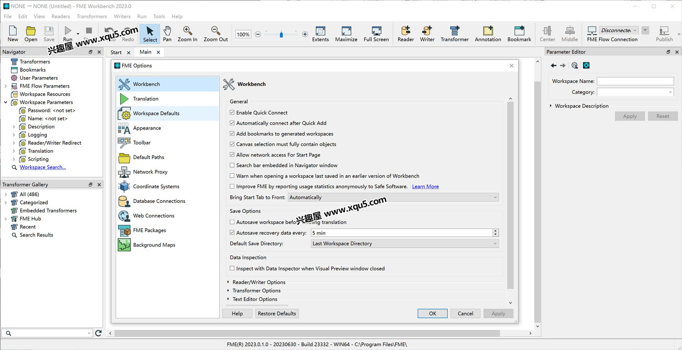
Task: Click the refresh icon beside Navigator search
Action: [x=98, y=333]
